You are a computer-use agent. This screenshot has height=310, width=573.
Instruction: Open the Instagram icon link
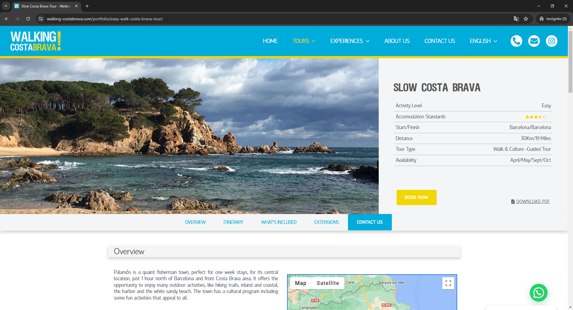click(x=552, y=41)
